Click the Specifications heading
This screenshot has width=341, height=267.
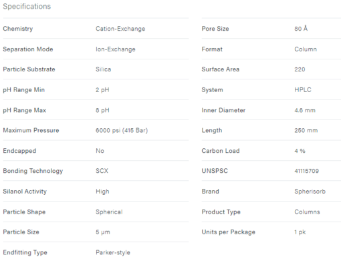click(x=27, y=7)
